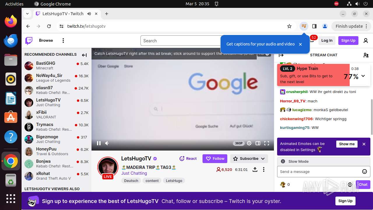Close the Get captions popup
This screenshot has width=373, height=210.
tap(300, 44)
